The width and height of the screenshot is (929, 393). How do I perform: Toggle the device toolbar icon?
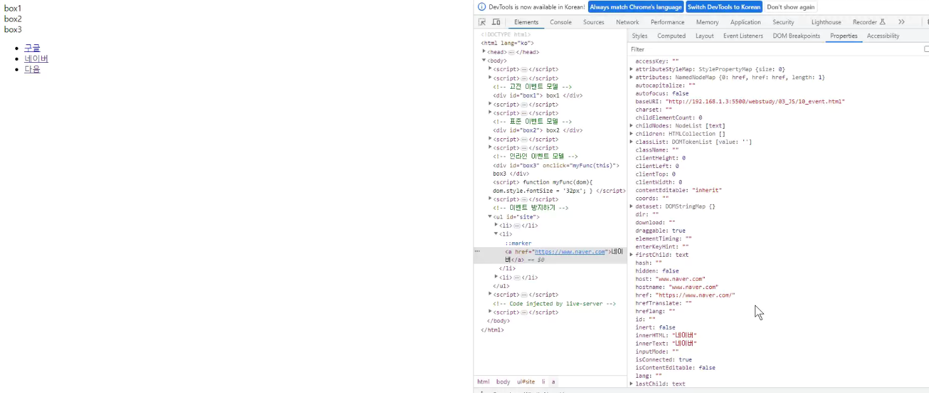click(496, 22)
